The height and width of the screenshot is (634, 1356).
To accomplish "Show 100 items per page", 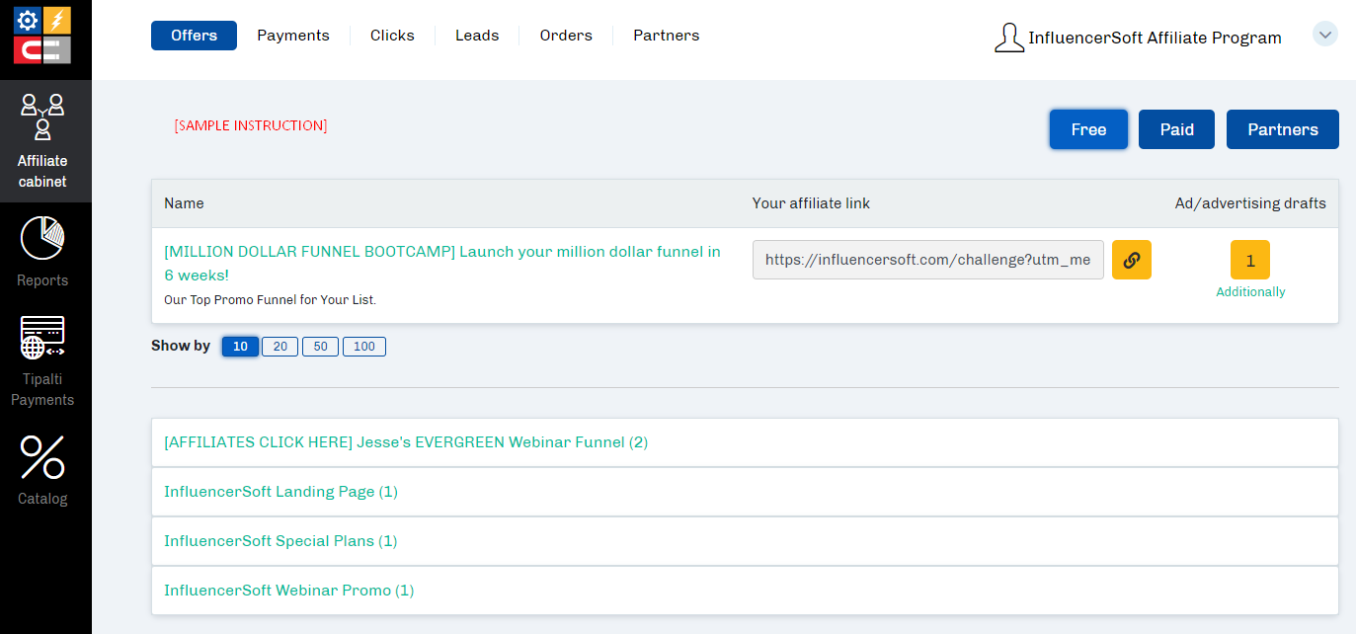I will [x=364, y=347].
